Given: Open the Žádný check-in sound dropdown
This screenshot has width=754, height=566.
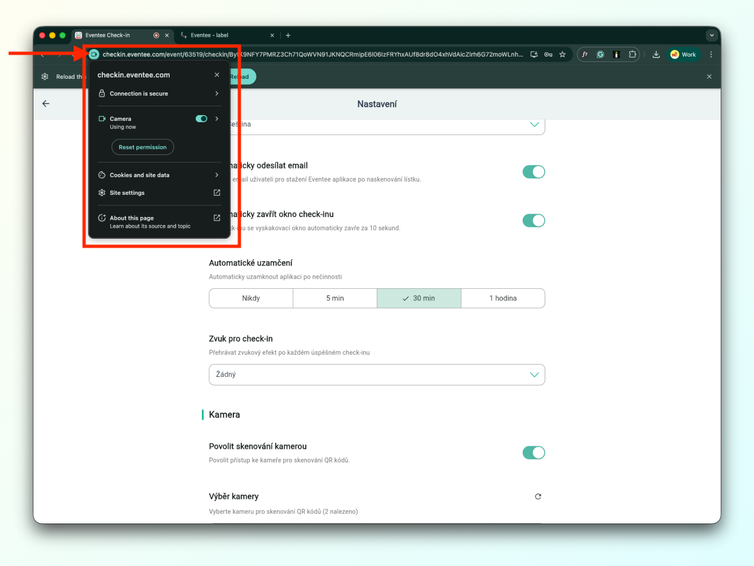Looking at the screenshot, I should [377, 375].
